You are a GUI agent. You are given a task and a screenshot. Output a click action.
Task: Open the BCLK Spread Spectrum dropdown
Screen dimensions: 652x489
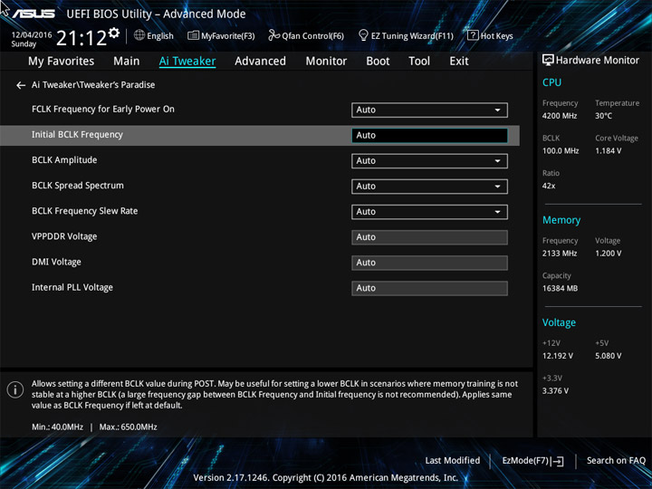pos(429,187)
